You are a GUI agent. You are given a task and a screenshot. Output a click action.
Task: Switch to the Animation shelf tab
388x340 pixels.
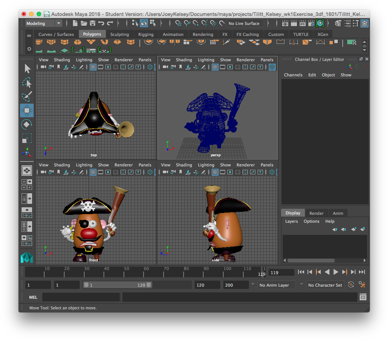(173, 34)
